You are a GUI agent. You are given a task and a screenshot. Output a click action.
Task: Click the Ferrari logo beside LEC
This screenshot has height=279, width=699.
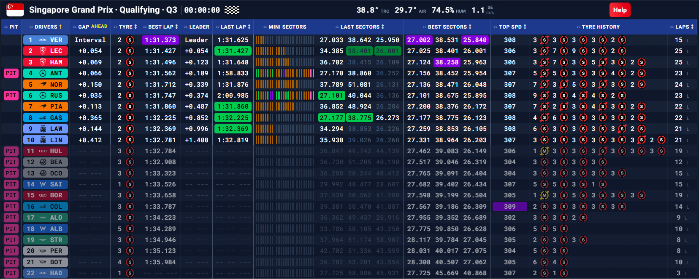pyautogui.click(x=43, y=51)
